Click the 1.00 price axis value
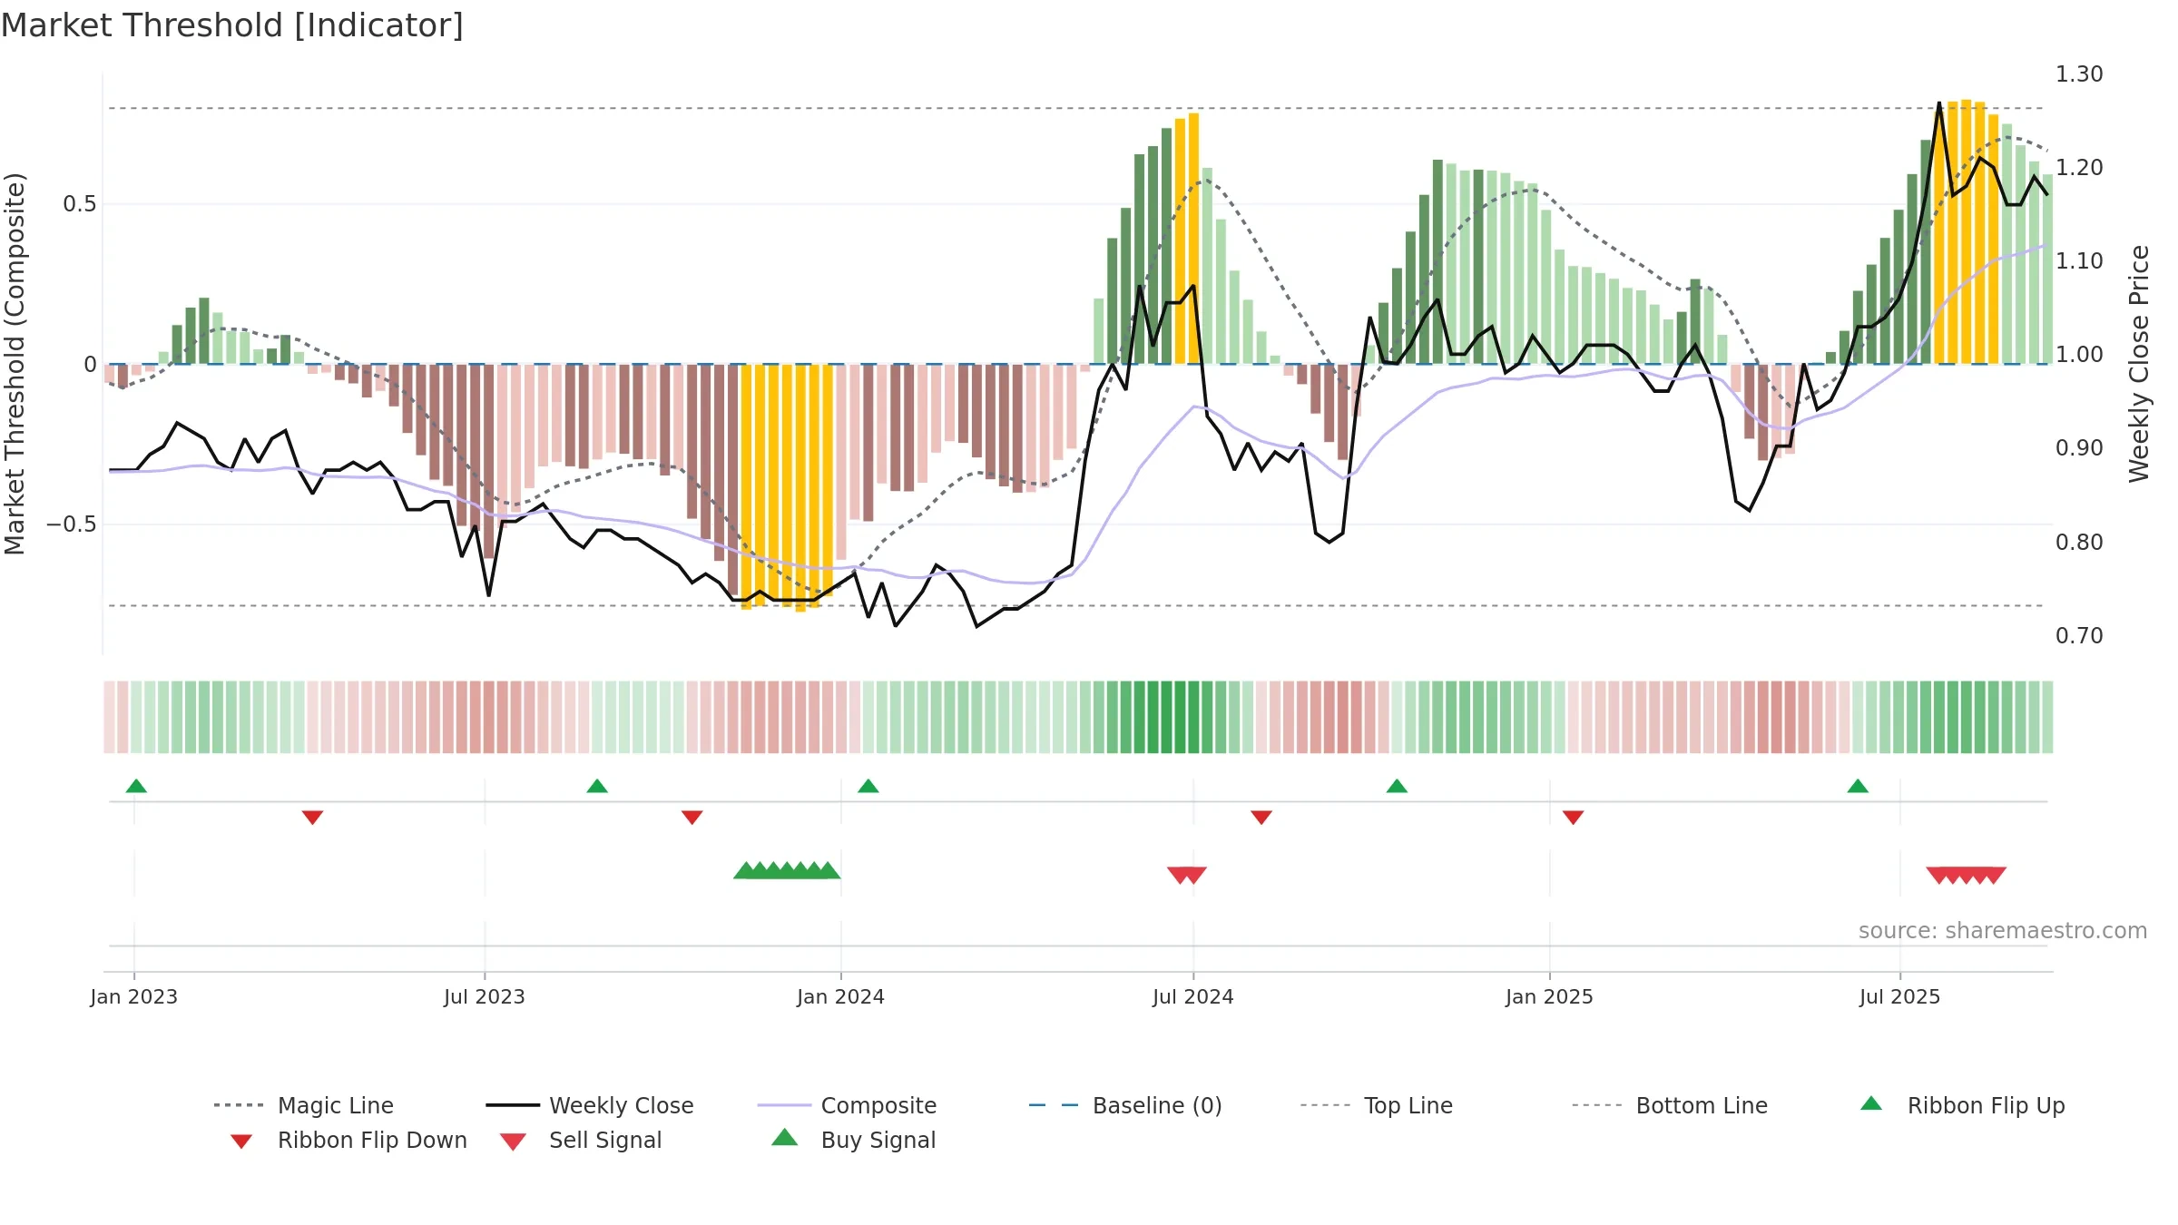 (2079, 355)
